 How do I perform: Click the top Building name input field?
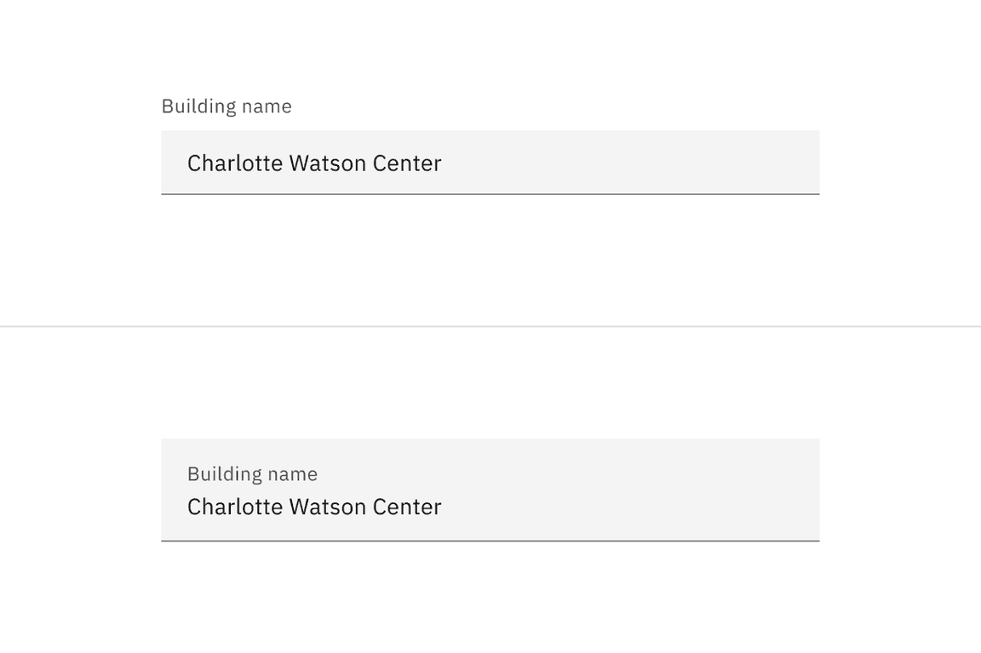pyautogui.click(x=490, y=163)
